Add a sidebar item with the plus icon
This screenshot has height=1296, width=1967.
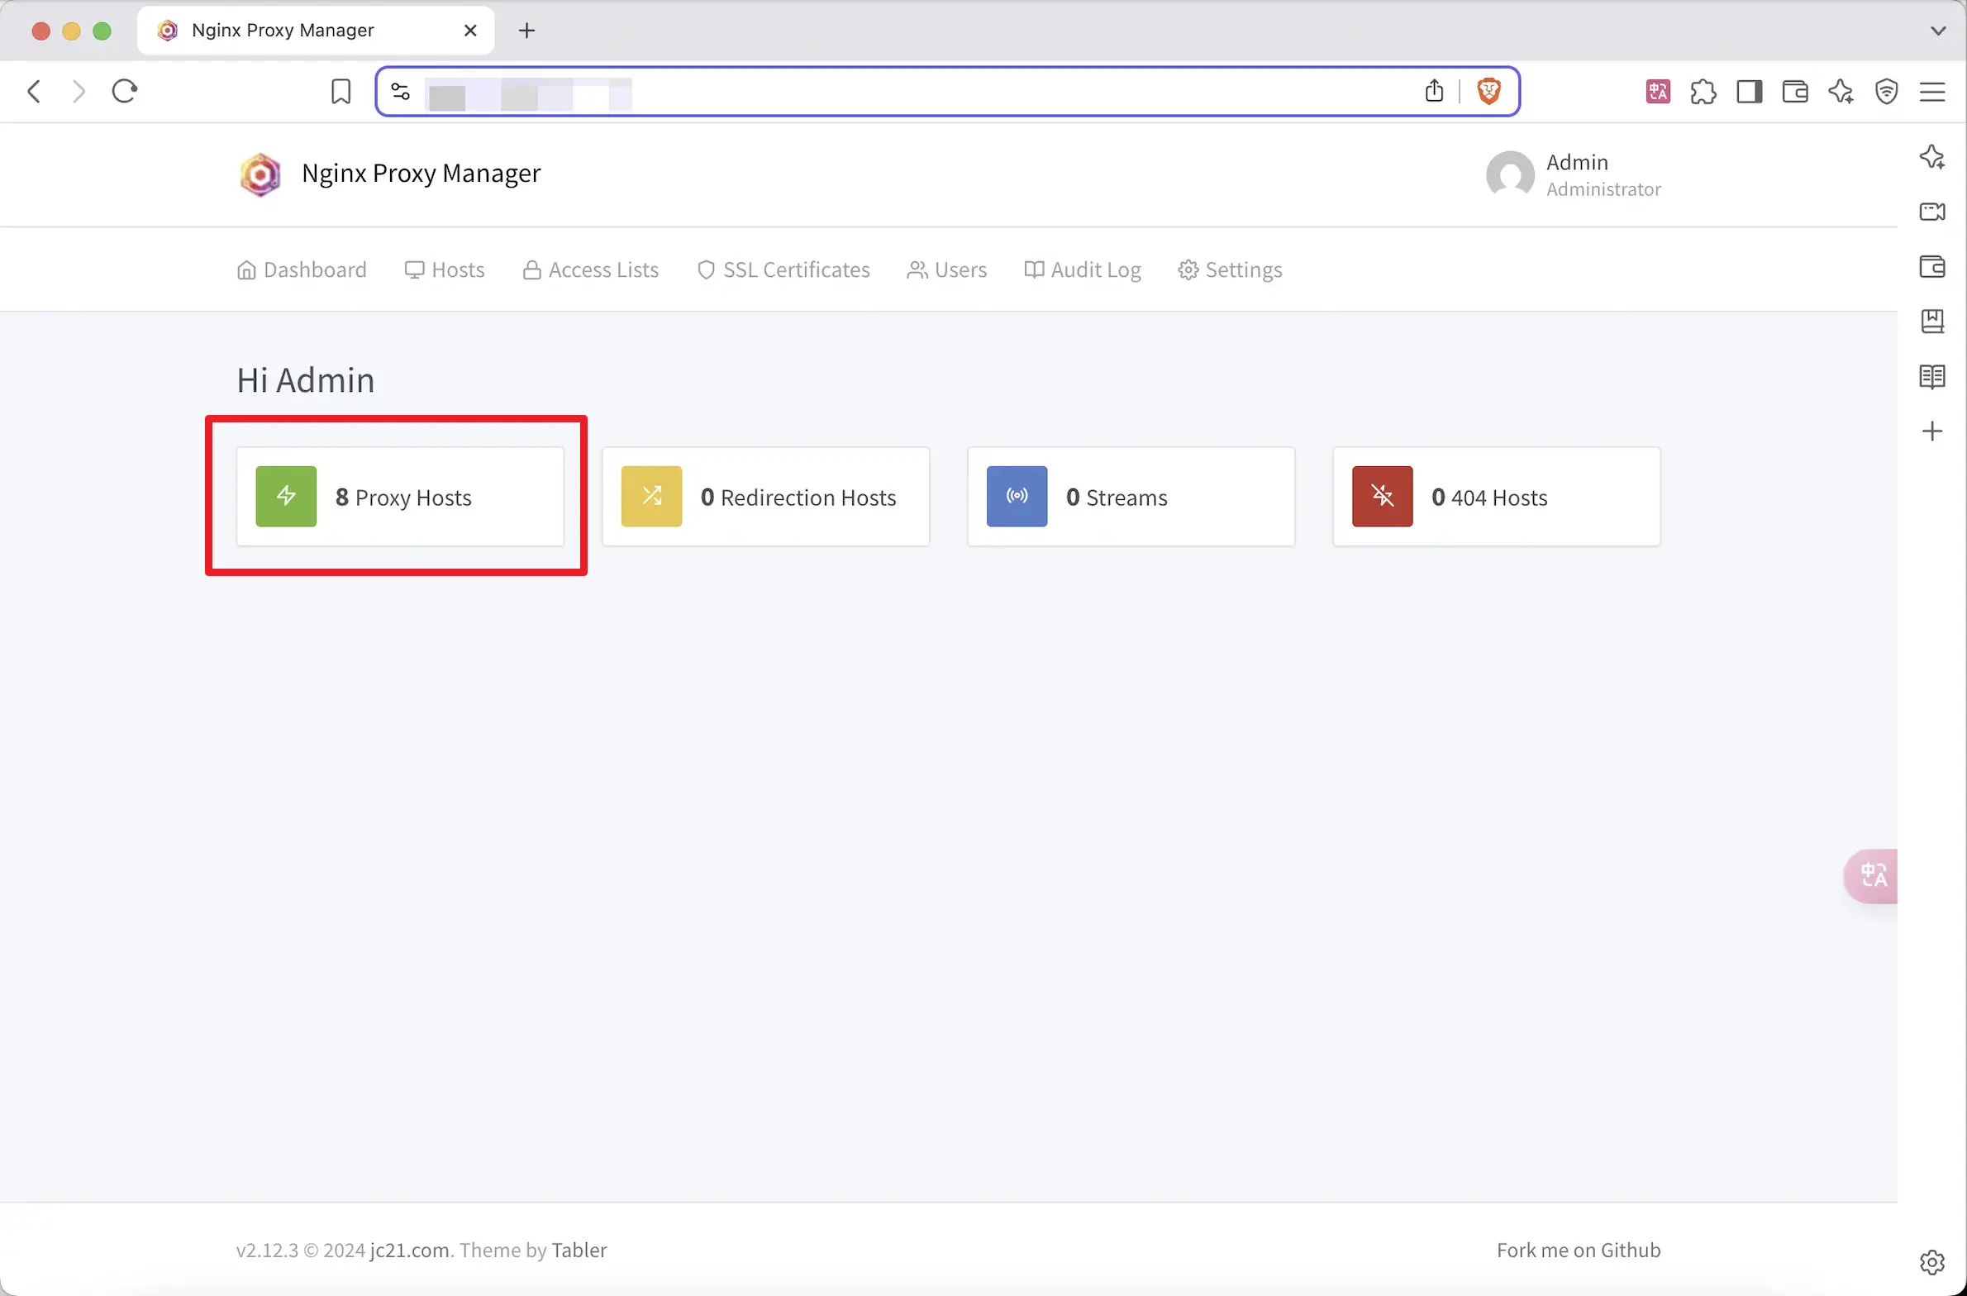[1932, 431]
